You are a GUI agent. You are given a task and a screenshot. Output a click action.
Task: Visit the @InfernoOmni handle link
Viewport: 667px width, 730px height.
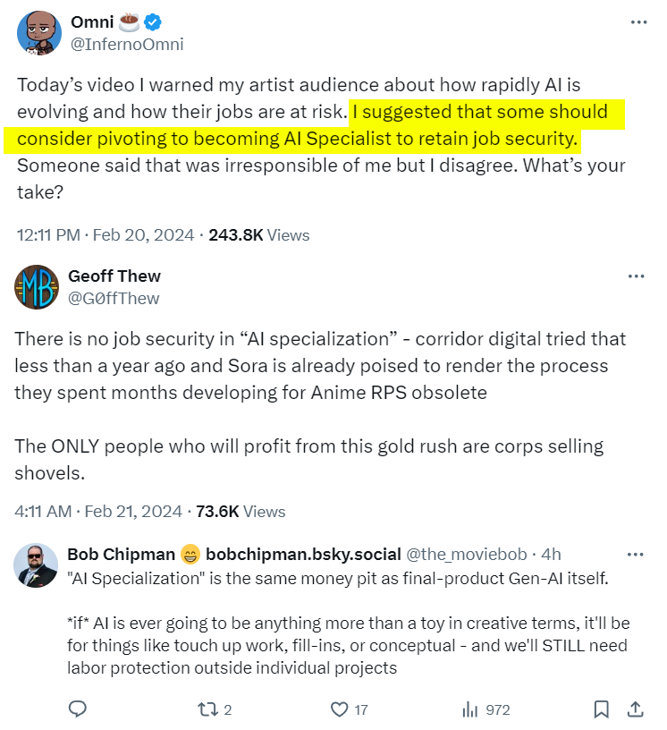pyautogui.click(x=126, y=44)
